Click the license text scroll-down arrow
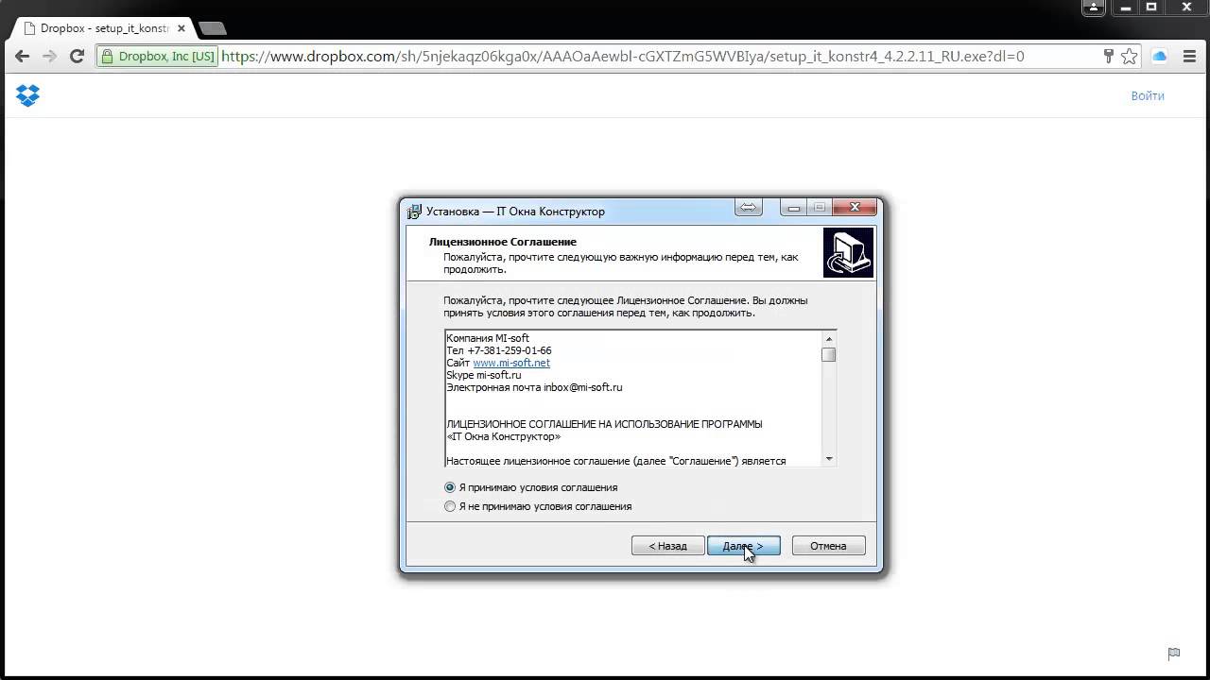Viewport: 1210px width, 680px height. click(x=829, y=459)
